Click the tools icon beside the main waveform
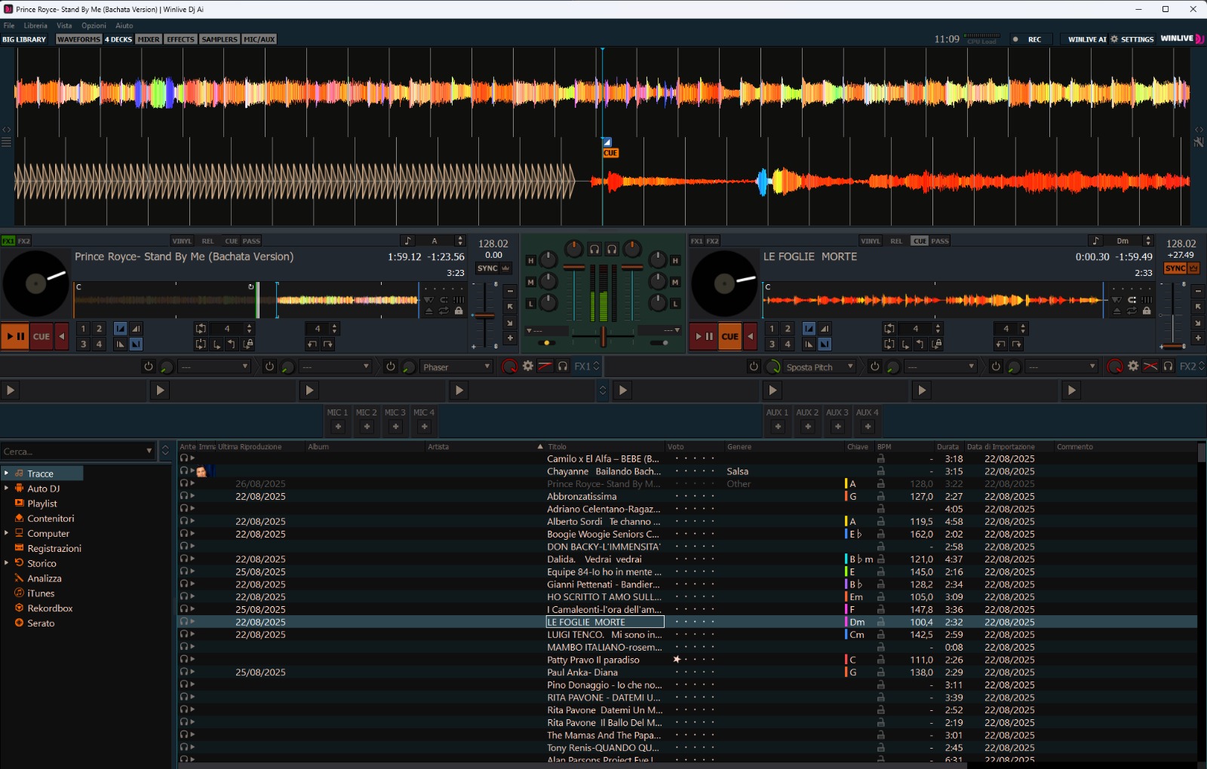Viewport: 1207px width, 769px height. [1199, 142]
